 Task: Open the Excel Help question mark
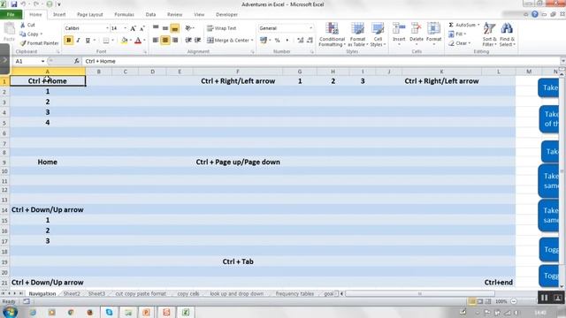coord(535,14)
